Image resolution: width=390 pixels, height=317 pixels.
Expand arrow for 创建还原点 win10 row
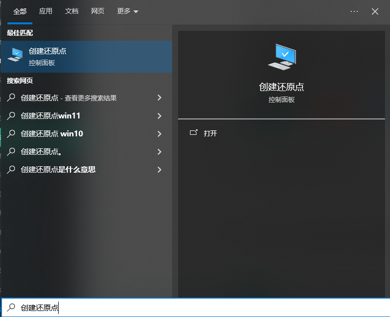(159, 133)
